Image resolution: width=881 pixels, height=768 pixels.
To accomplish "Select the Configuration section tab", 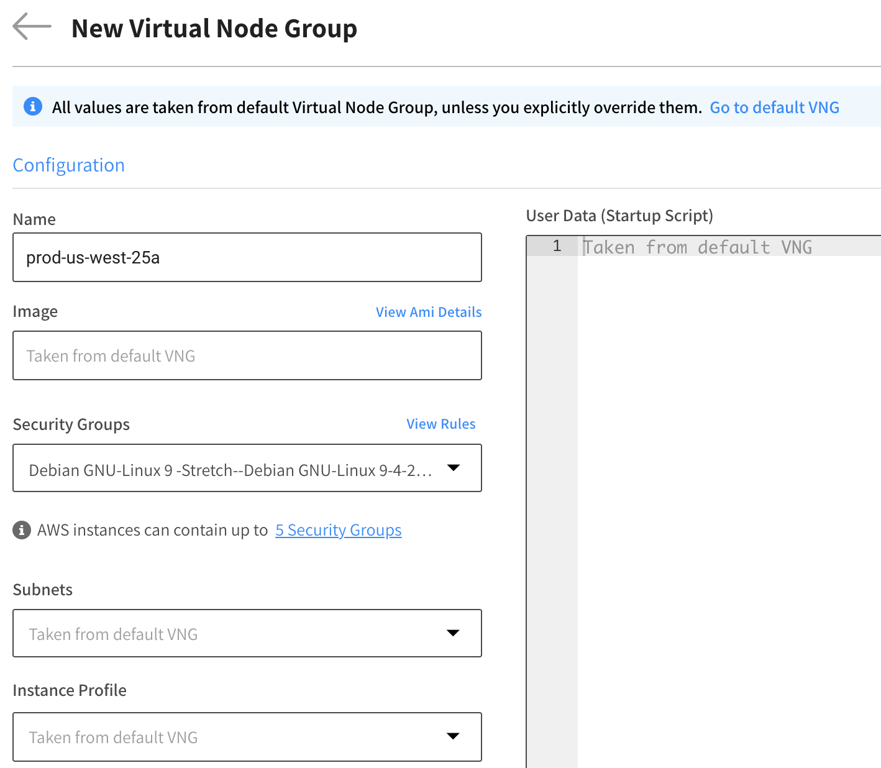I will pyautogui.click(x=69, y=165).
